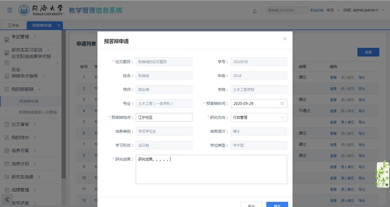Image resolution: width=390 pixels, height=207 pixels.
Task: Select 预答辩成绩录入及查询 in sidebar
Action: pyautogui.click(x=38, y=112)
